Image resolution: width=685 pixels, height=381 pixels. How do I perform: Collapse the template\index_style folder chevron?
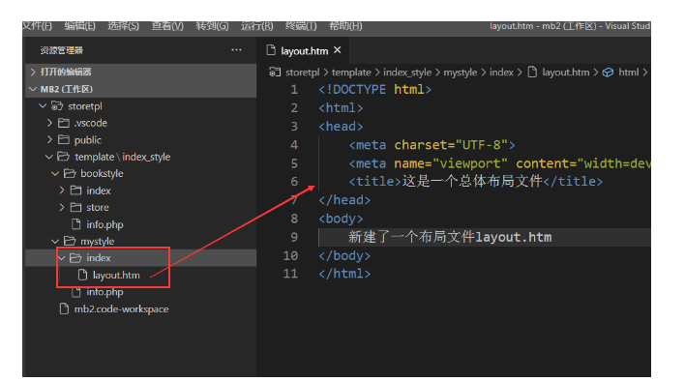49,157
